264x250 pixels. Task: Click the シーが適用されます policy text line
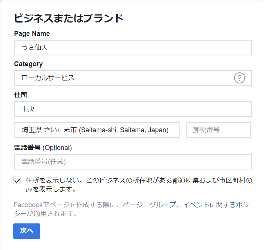coord(45,214)
